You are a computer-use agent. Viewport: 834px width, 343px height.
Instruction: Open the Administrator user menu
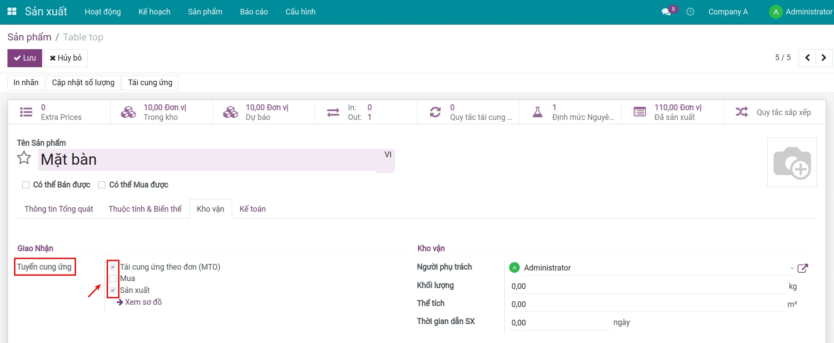801,12
